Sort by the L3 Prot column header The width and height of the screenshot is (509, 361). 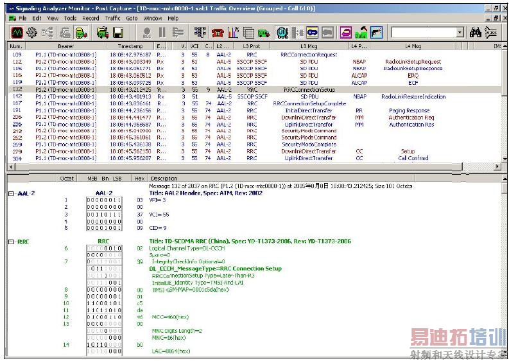252,46
